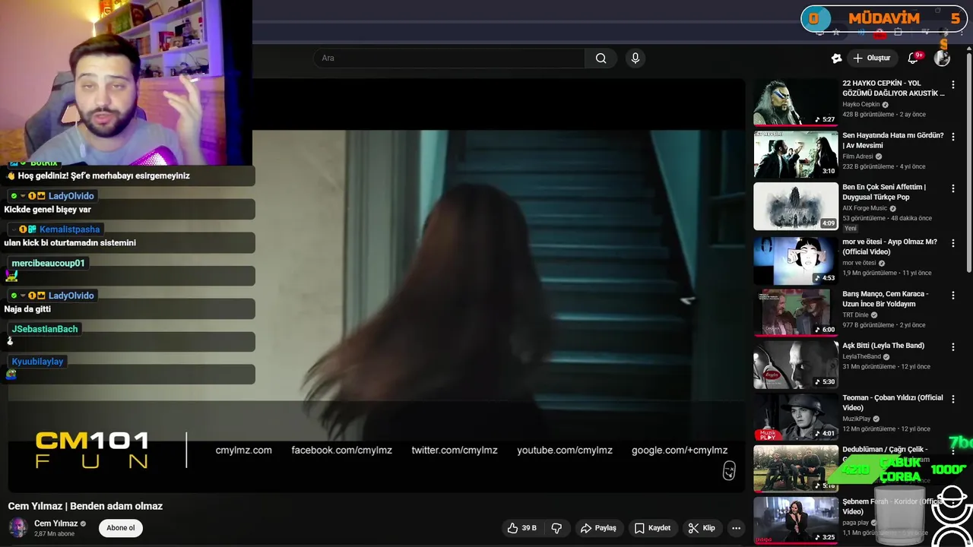Start voice search with the microphone icon

[x=635, y=58]
